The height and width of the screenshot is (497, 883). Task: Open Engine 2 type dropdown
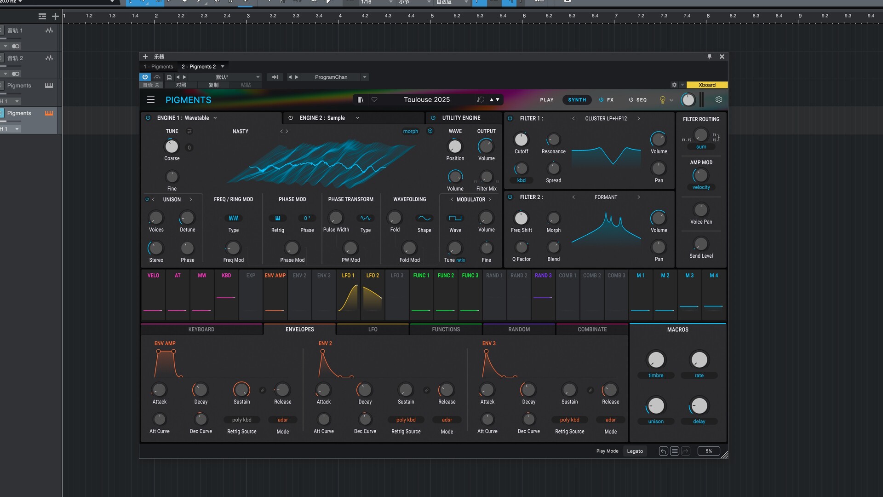358,118
